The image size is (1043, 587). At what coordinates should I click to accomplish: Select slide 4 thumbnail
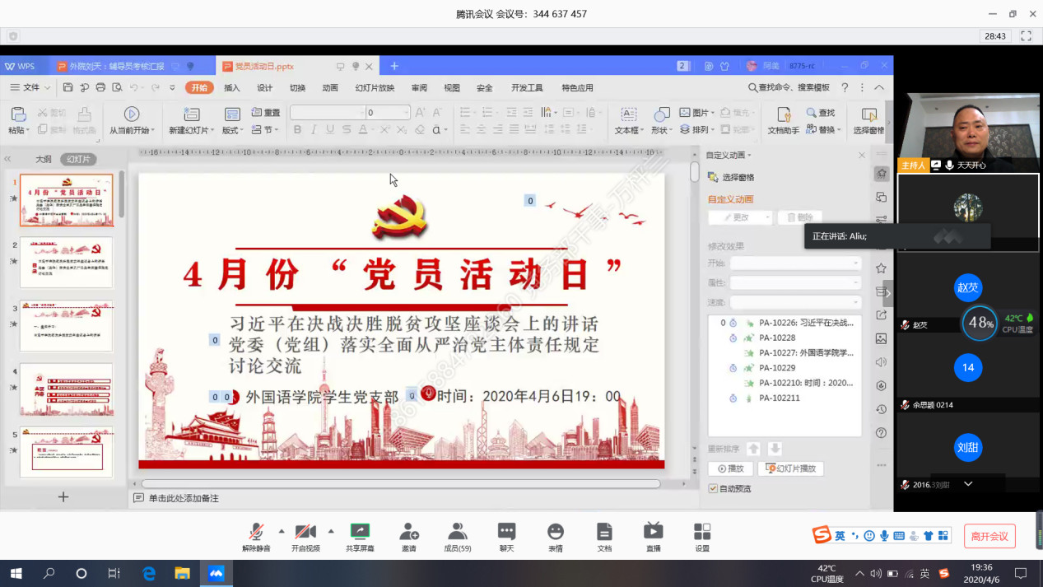click(x=66, y=389)
